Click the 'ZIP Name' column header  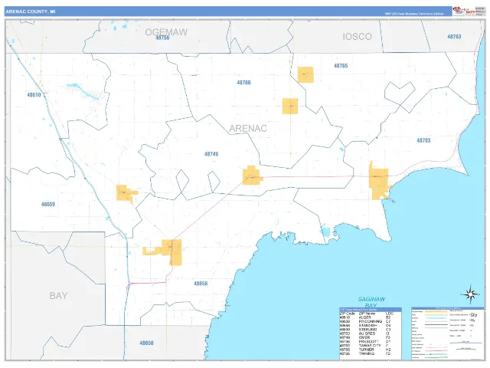[x=367, y=314]
